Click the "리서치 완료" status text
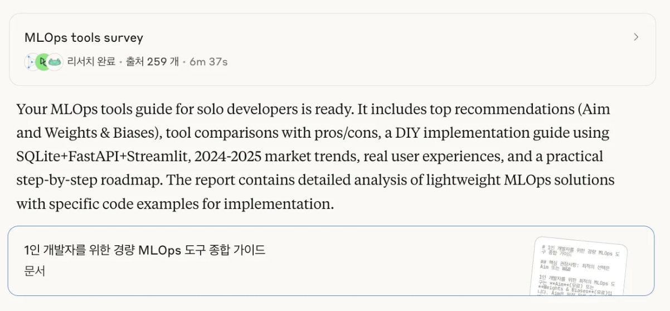This screenshot has width=670, height=311. [91, 62]
